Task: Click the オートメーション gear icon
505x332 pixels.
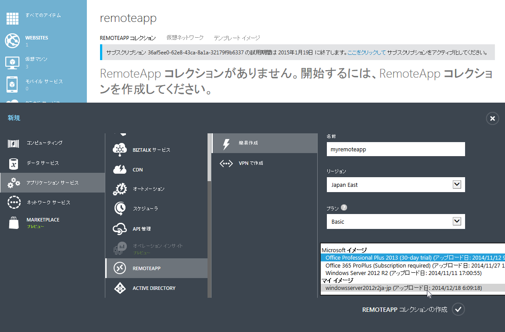Action: coord(120,189)
